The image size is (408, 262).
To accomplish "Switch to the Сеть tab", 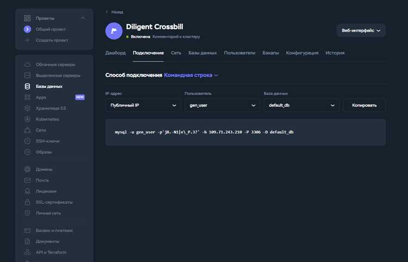I will point(176,53).
